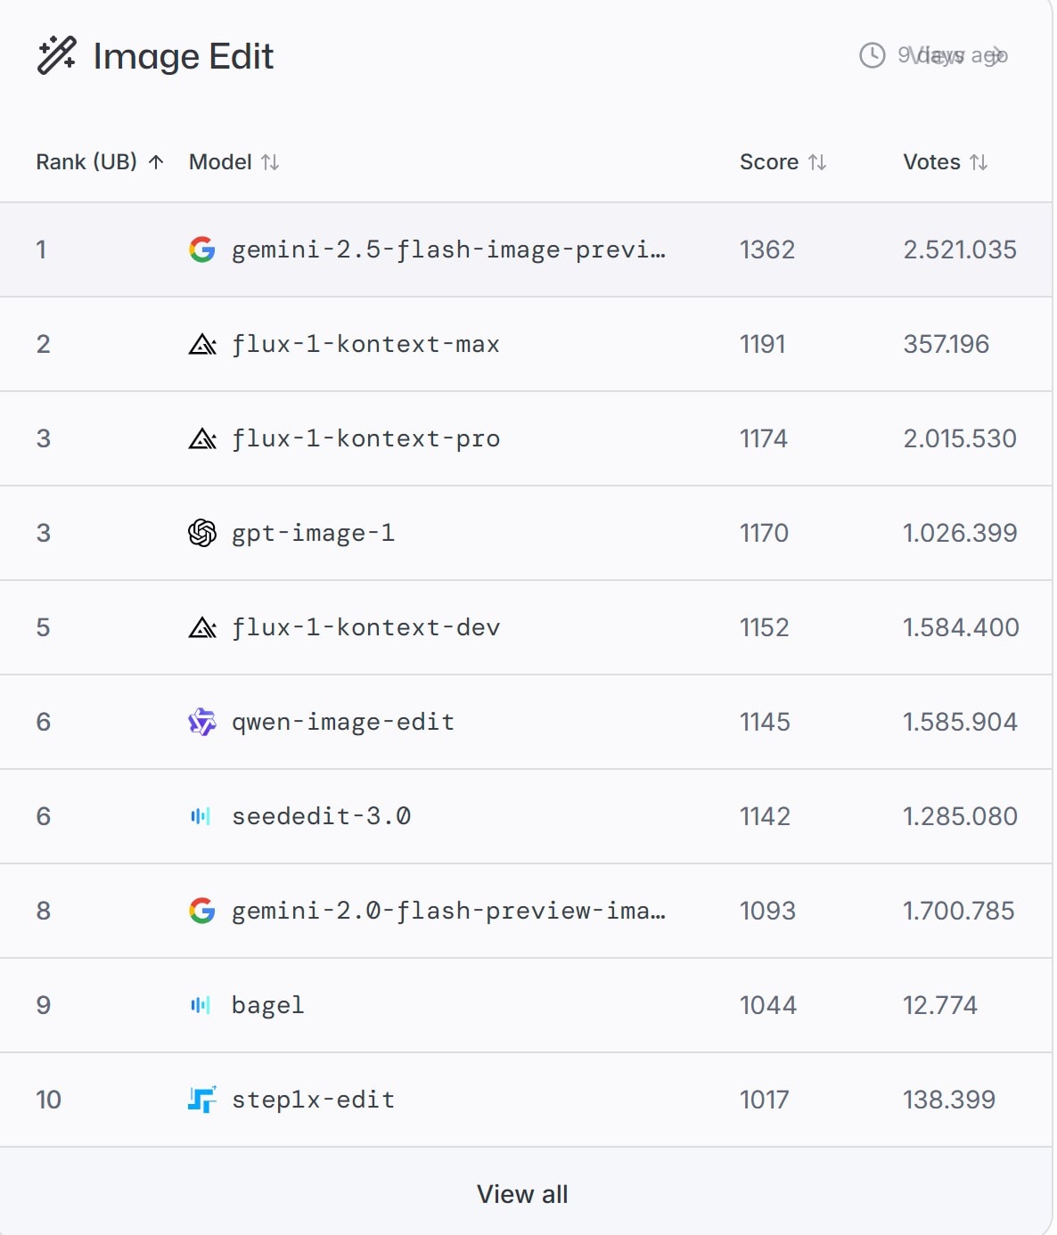Click the Google logo beside gemini-2.5-flash-image-preview
Image resolution: width=1057 pixels, height=1235 pixels.
[202, 249]
